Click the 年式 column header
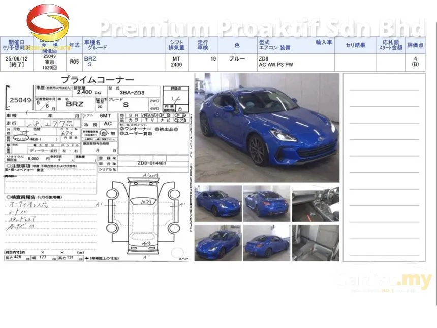Viewport: 437px width, 328px height. 74,45
